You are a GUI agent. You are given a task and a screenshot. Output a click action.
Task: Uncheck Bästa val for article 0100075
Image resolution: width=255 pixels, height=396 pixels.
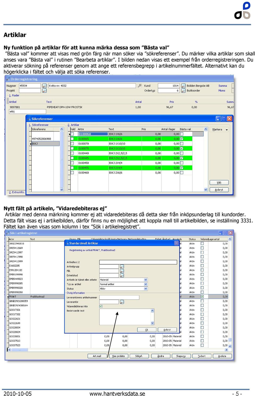[182, 148]
